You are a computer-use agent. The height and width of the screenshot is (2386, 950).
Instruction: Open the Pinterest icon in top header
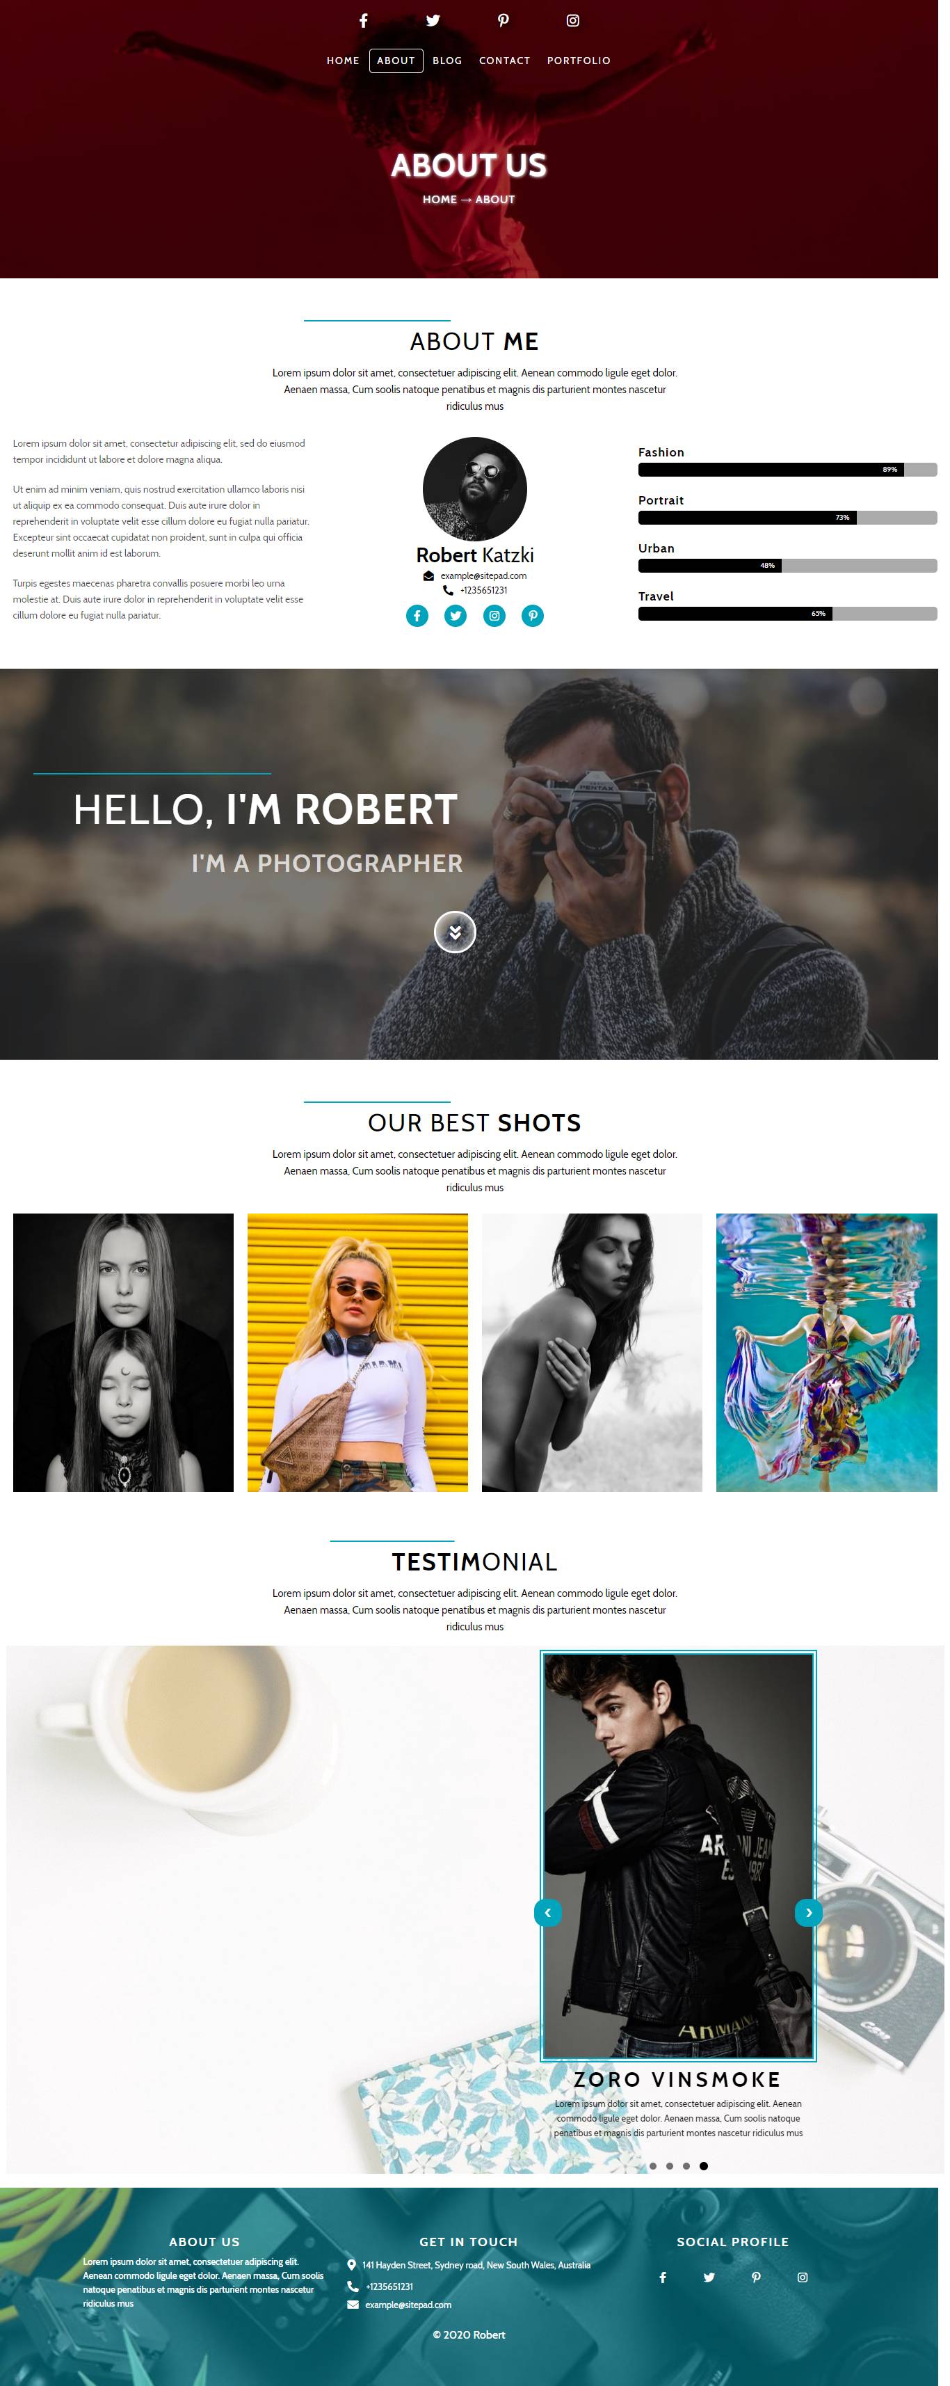point(503,20)
